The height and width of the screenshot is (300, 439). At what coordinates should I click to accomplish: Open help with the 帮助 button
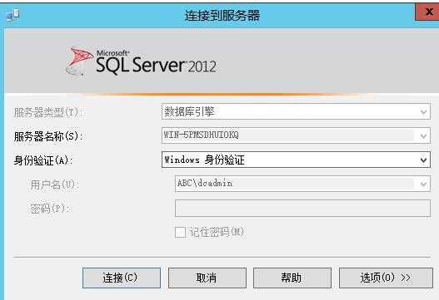[x=292, y=278]
